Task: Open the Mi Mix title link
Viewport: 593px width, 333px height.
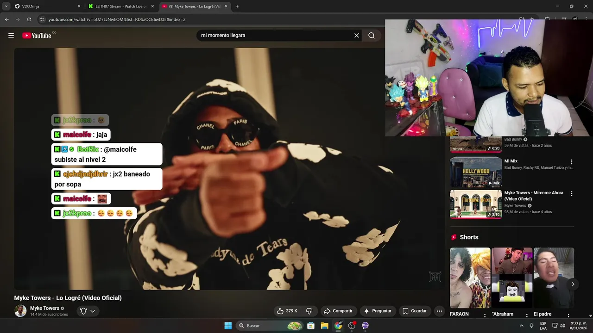Action: click(x=511, y=161)
